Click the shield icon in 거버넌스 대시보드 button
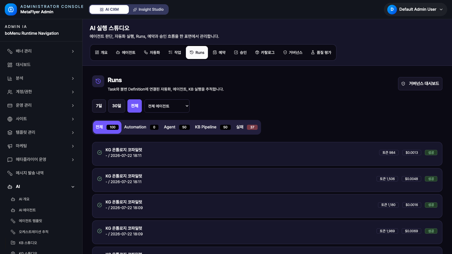The height and width of the screenshot is (254, 452). (403, 84)
